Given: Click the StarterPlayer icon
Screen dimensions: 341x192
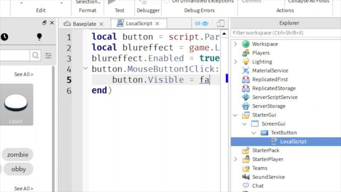Looking at the screenshot, I should 246,159.
